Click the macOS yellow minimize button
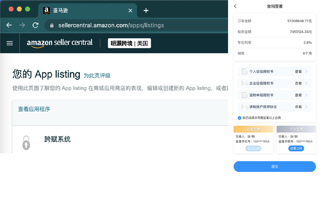 click(x=19, y=9)
